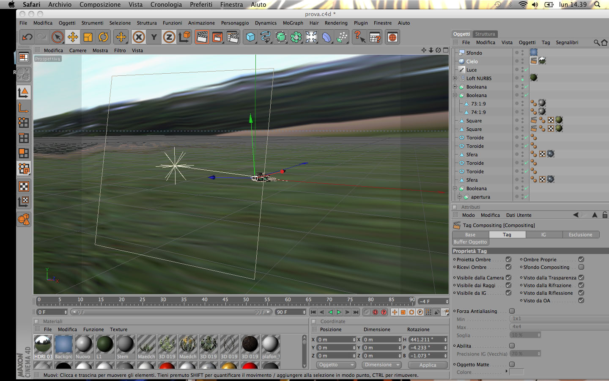Viewport: 609px width, 381px height.
Task: Toggle the X axis lock icon
Action: pyautogui.click(x=139, y=37)
